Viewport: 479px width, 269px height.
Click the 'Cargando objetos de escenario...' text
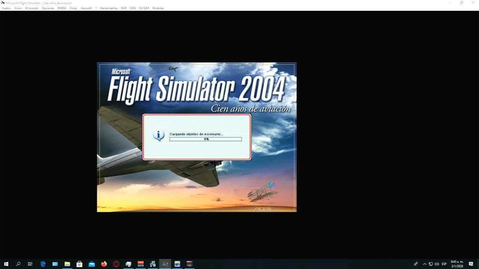coord(196,134)
